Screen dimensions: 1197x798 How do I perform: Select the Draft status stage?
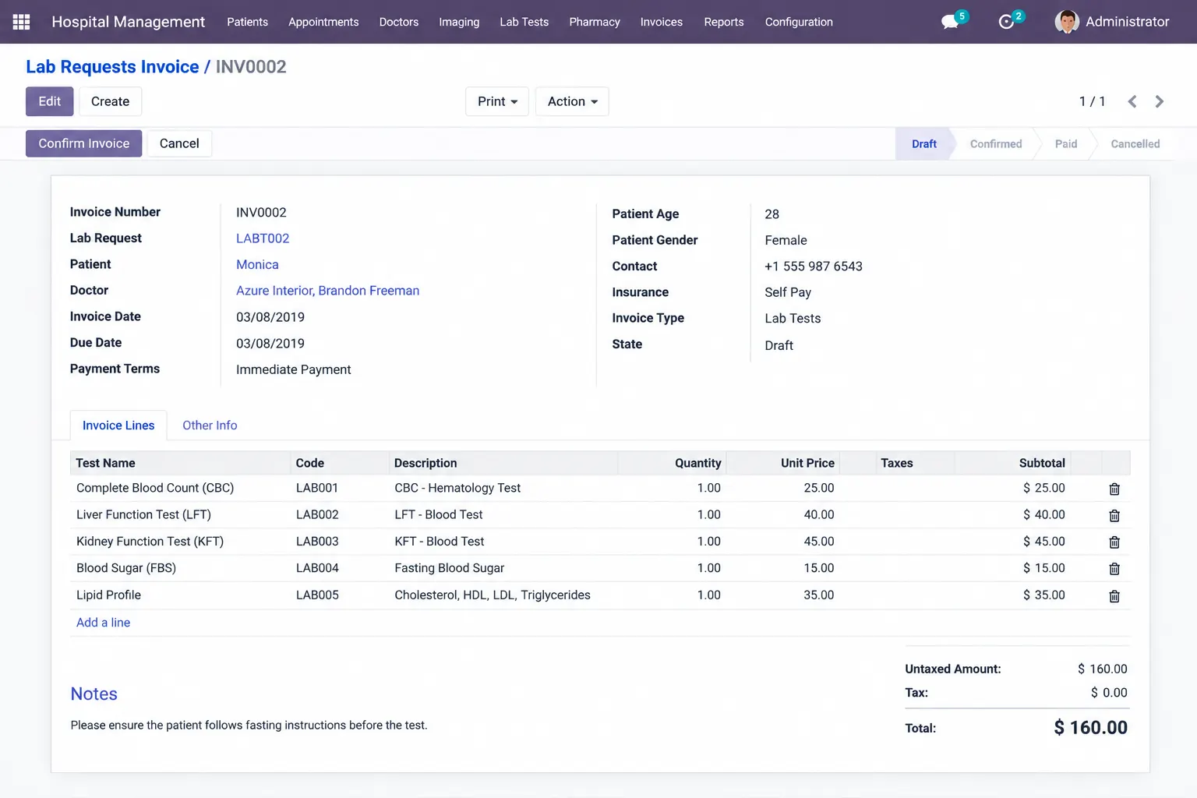pos(924,144)
